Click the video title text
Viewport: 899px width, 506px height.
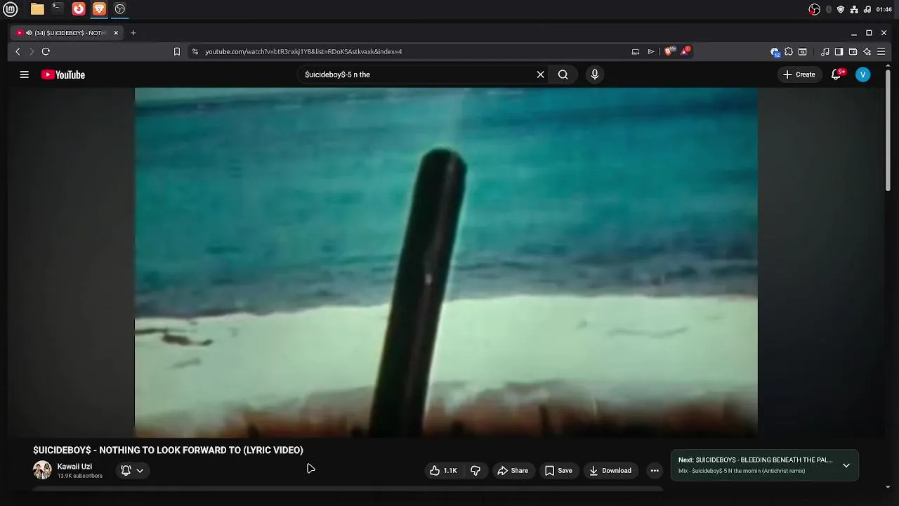click(168, 450)
